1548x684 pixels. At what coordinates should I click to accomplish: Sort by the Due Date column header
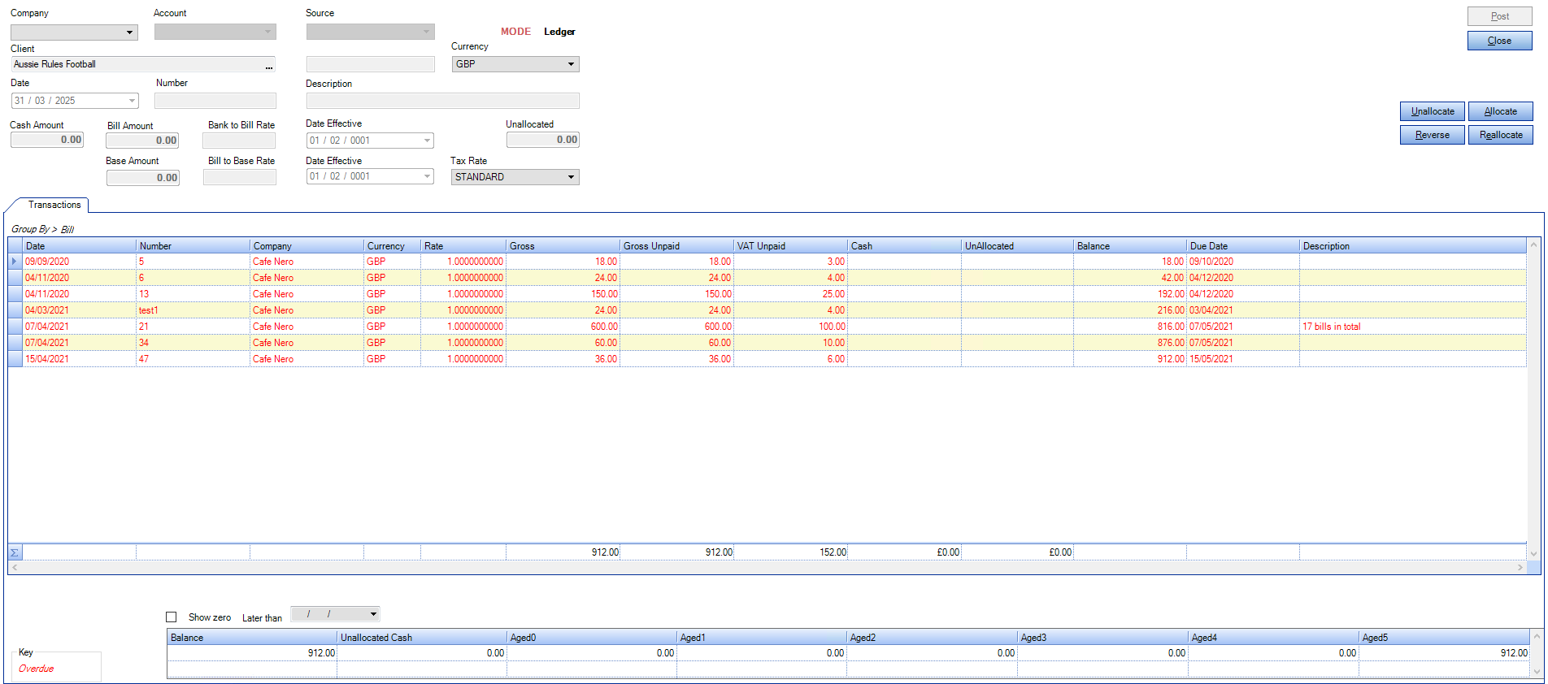[x=1242, y=246]
